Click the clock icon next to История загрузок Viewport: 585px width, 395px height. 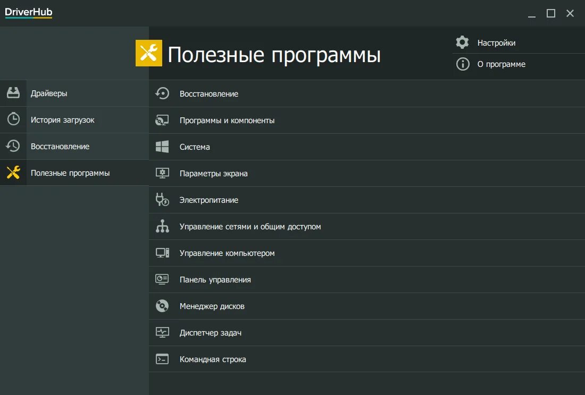click(x=13, y=119)
